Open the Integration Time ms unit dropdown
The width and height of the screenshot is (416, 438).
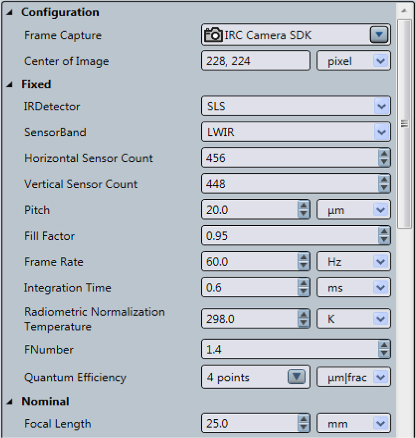381,288
